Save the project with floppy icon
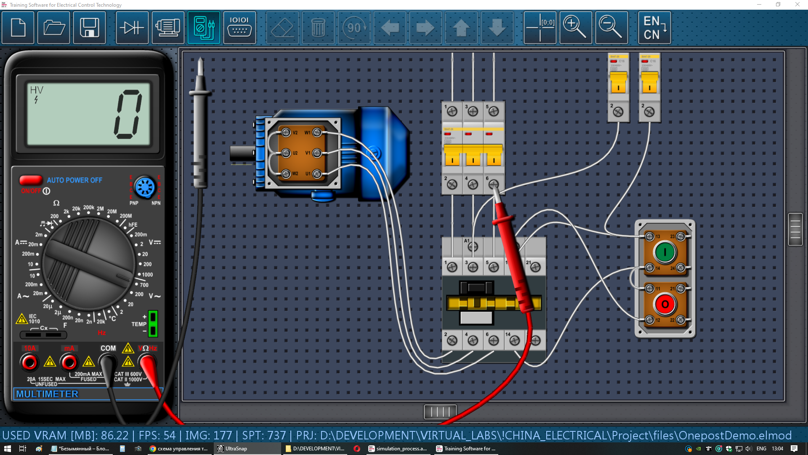The height and width of the screenshot is (455, 808). pos(89,28)
